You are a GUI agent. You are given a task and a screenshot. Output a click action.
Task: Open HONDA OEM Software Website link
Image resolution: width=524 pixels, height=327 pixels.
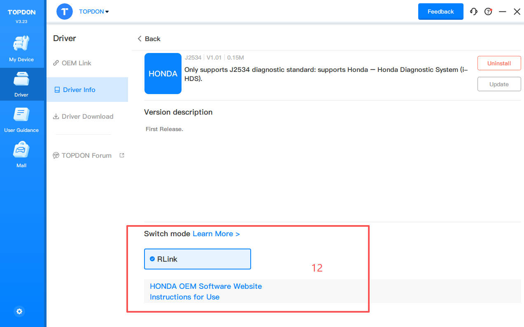(x=206, y=286)
